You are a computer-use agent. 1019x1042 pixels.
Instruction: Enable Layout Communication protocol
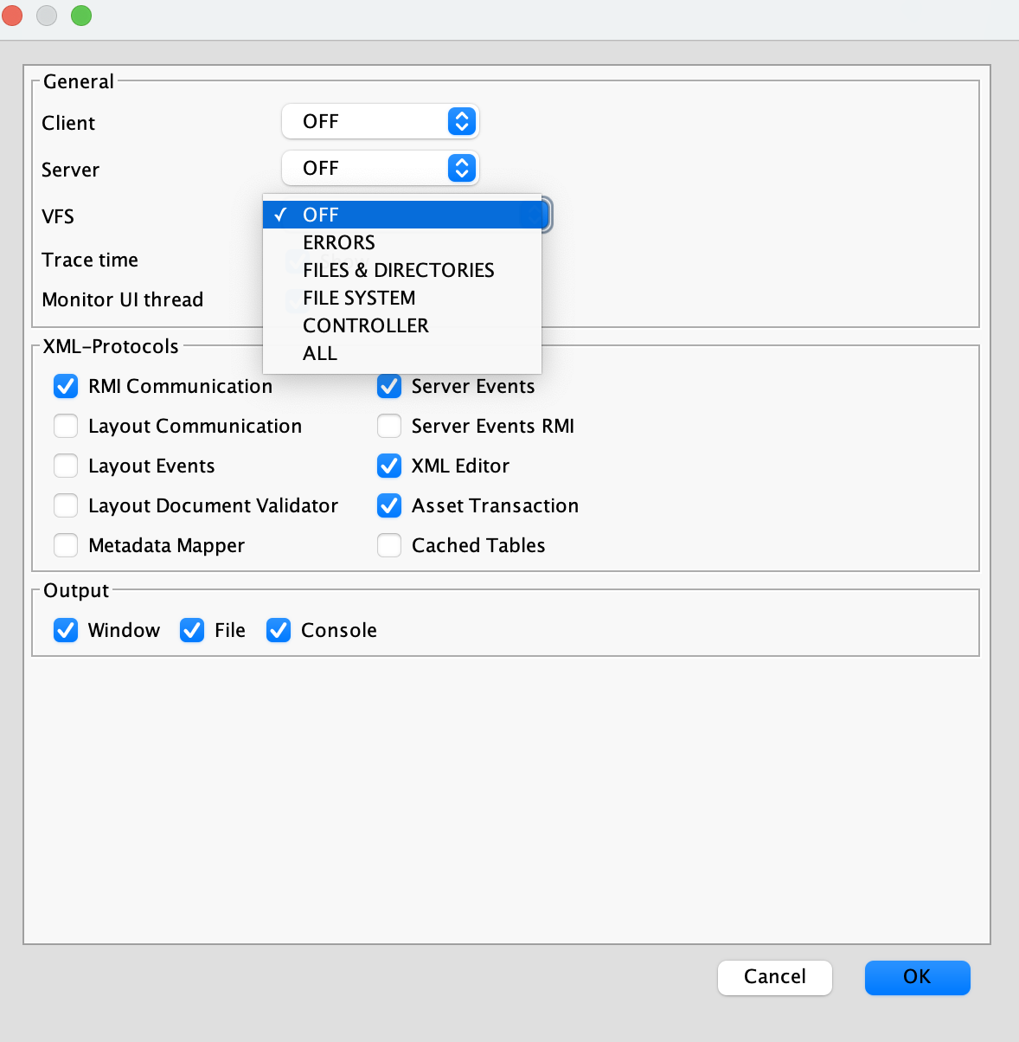click(66, 426)
